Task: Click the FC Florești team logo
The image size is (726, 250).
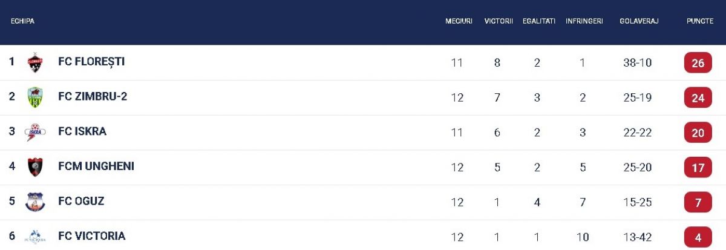Action: pos(35,62)
